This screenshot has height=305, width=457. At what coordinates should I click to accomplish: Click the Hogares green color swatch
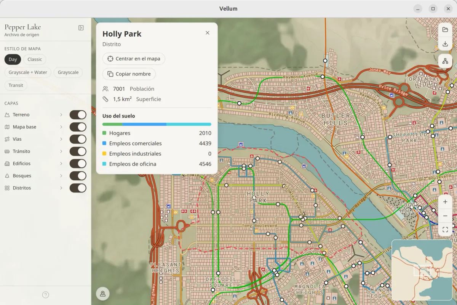(x=104, y=133)
